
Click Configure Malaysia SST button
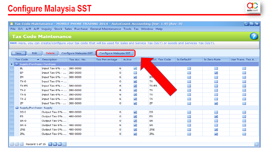115,53
